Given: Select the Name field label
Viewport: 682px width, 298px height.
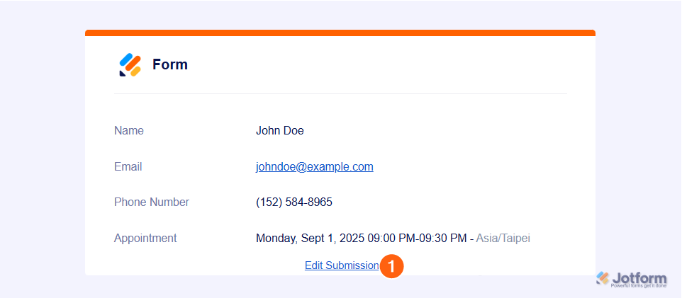Looking at the screenshot, I should (129, 131).
